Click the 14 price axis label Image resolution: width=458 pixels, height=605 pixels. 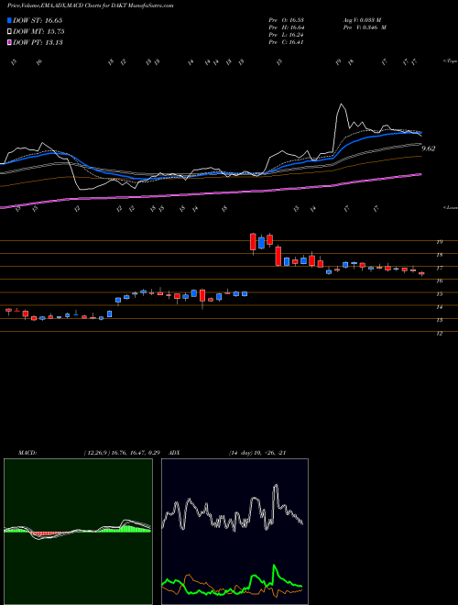pos(439,307)
